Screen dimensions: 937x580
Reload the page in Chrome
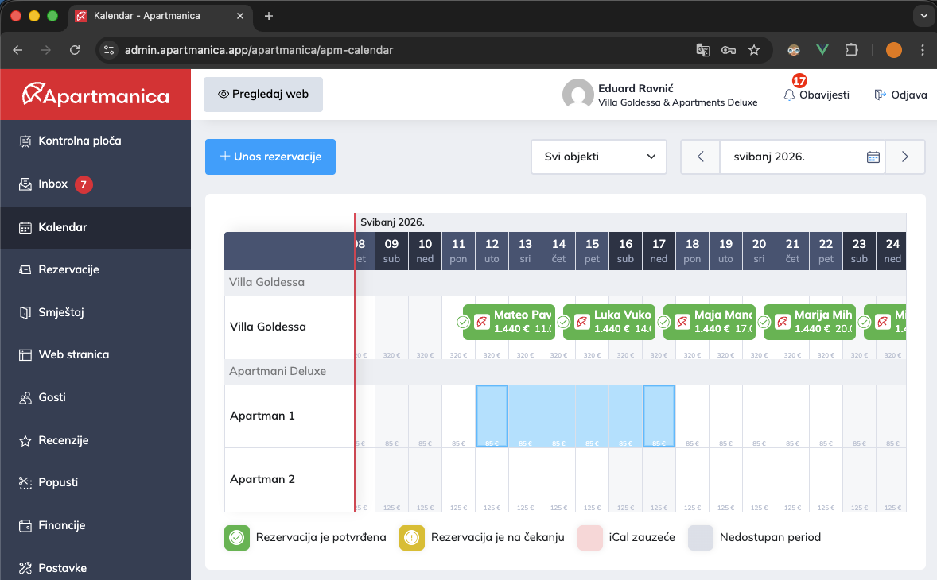click(x=75, y=50)
